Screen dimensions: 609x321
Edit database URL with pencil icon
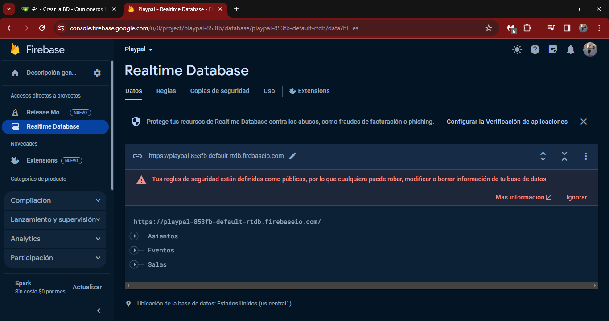[x=292, y=156]
